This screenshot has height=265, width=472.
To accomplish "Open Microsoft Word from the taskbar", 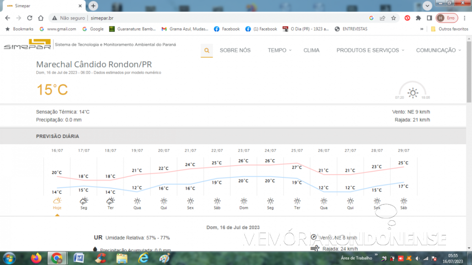I will (79, 258).
